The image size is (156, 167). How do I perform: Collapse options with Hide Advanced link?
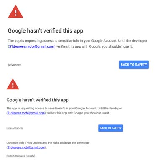click(15, 128)
